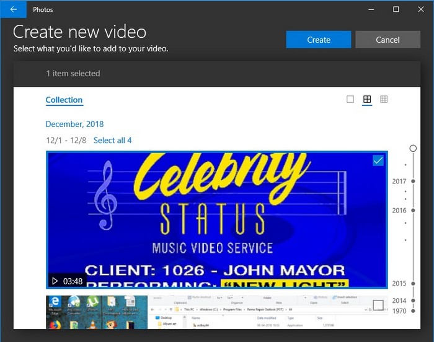Switch to medium grid view
This screenshot has width=434, height=342.
[x=367, y=99]
